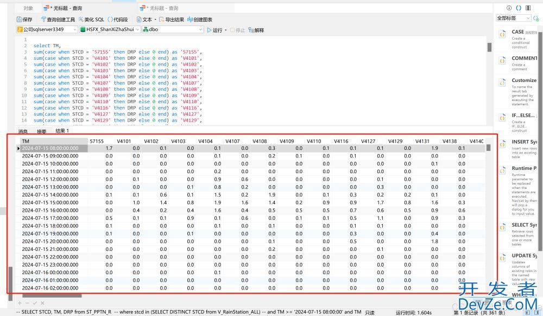Select row 2024-07-15 15:00:00.000
Viewport: 543px width, 316px height.
point(251,203)
